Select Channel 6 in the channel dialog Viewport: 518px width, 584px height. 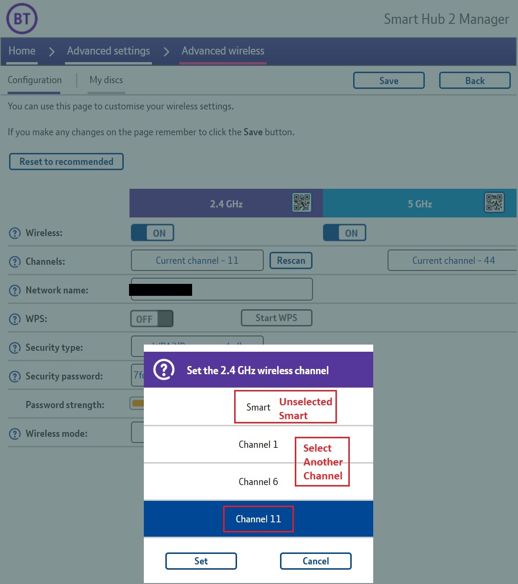pos(258,481)
